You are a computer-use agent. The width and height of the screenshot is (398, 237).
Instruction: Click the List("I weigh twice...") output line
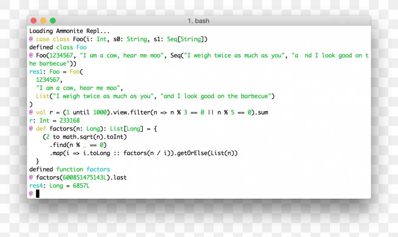[x=155, y=96]
